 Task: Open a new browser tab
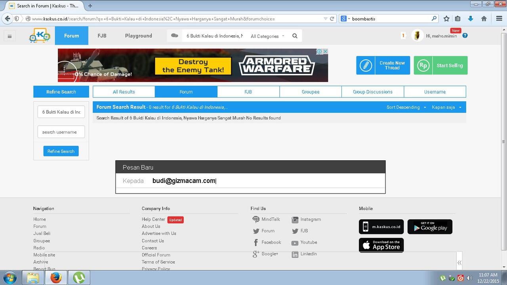tap(90, 6)
